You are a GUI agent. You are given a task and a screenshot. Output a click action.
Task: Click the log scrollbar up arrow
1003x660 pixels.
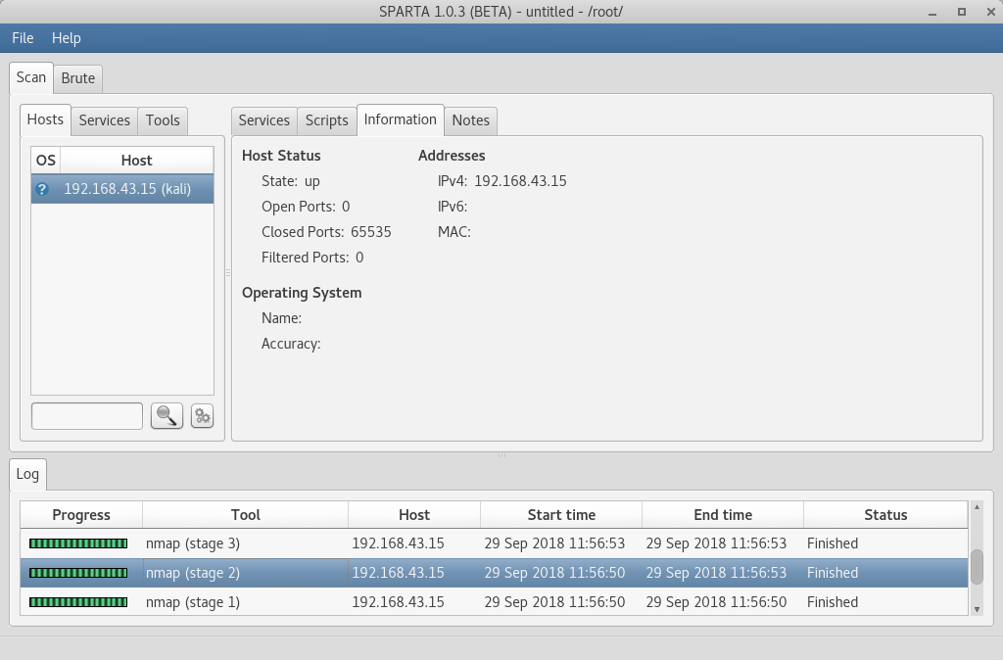(x=977, y=507)
